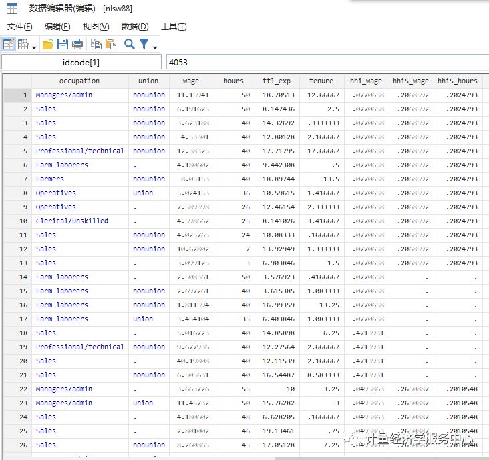
Task: Click the idcode[1] cell reference box
Action: coord(81,62)
